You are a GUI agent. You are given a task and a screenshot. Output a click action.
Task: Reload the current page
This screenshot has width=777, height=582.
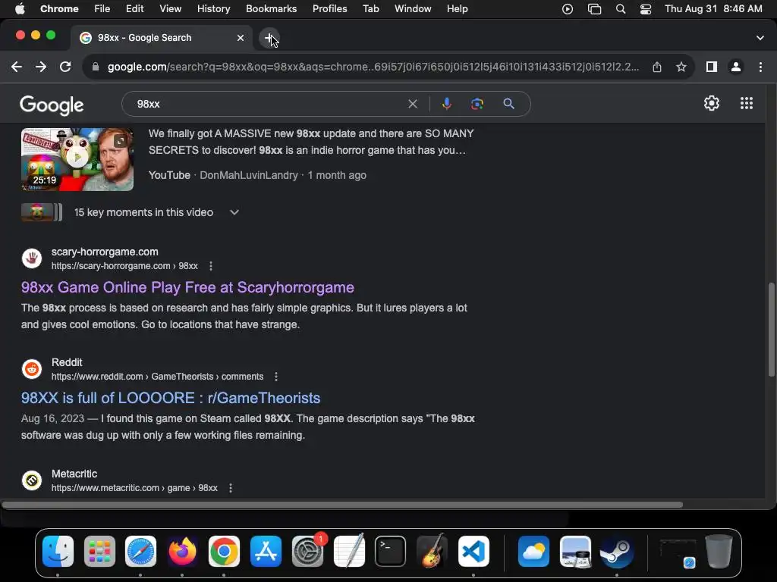[65, 67]
